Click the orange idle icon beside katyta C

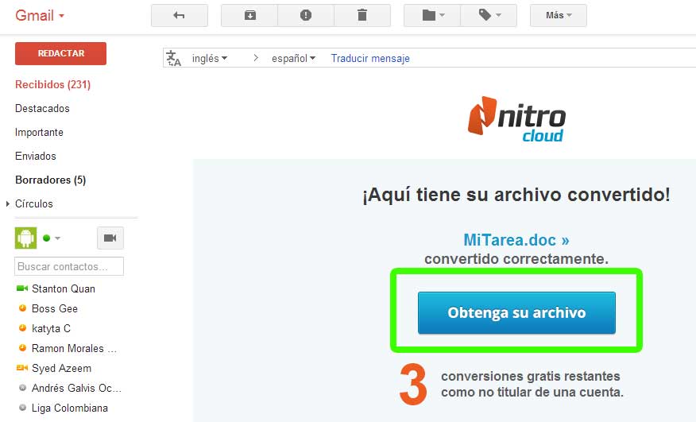22,328
